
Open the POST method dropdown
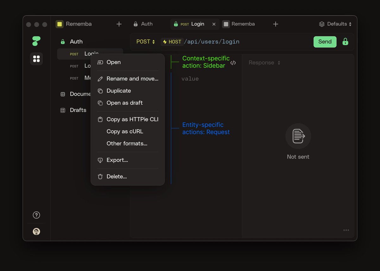pyautogui.click(x=146, y=42)
